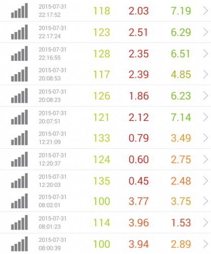Click the signal bars icon for 08:02:01 entry
The height and width of the screenshot is (254, 211).
(x=19, y=201)
